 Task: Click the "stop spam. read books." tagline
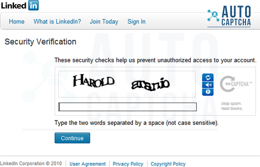tap(232, 106)
